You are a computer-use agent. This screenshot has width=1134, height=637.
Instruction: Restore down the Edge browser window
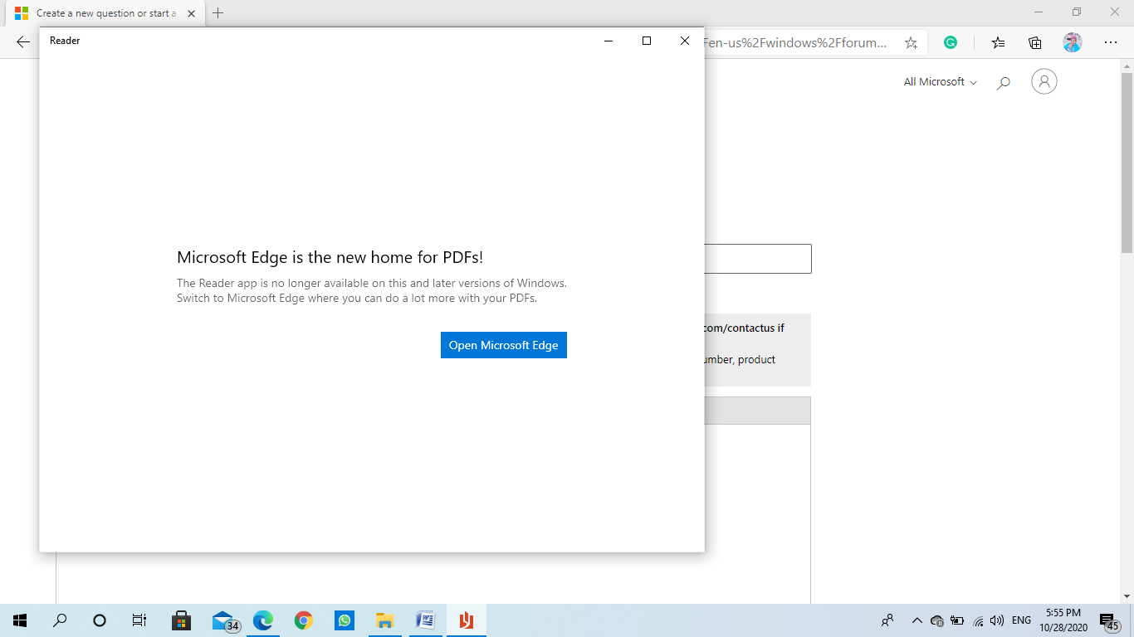1077,12
